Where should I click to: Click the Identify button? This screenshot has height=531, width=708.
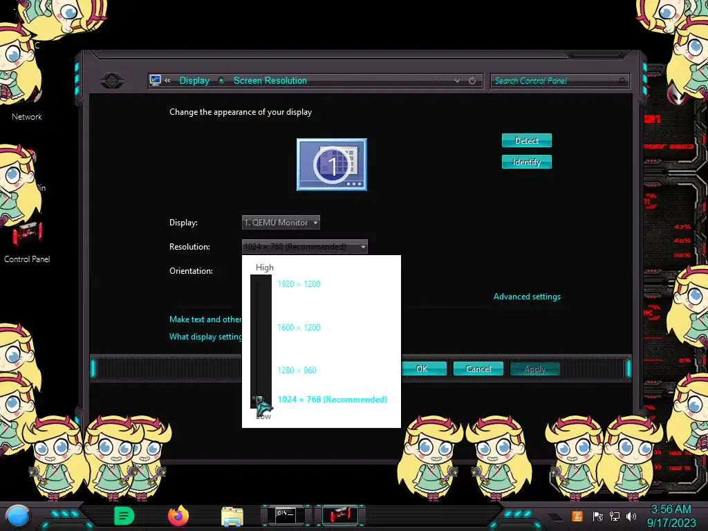(526, 162)
